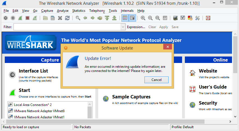Save the current filter
239x131 pixels.
[x=175, y=27]
